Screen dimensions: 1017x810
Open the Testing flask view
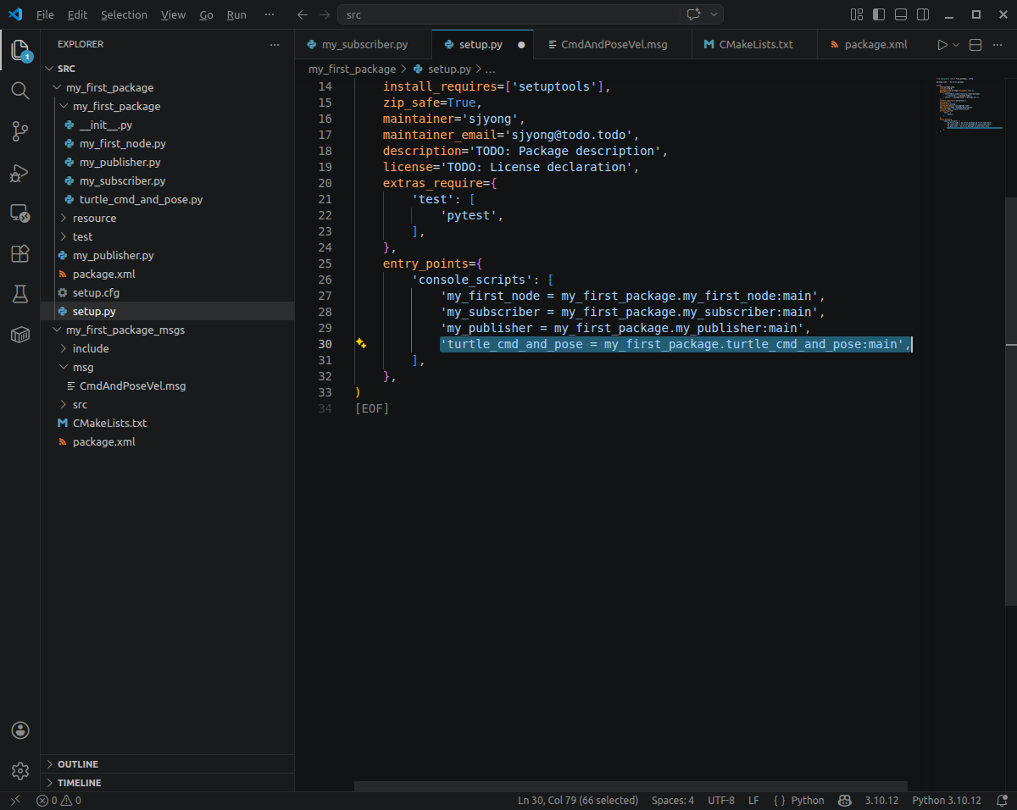pos(20,294)
